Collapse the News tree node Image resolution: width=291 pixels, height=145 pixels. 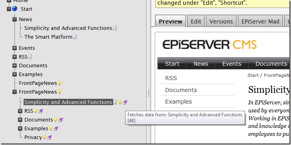[15, 20]
